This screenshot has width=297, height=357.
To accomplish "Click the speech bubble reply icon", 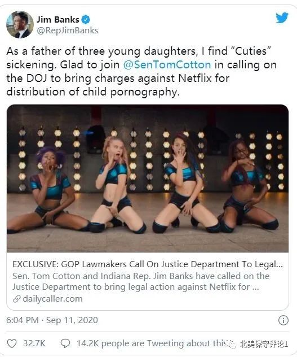I will [65, 343].
